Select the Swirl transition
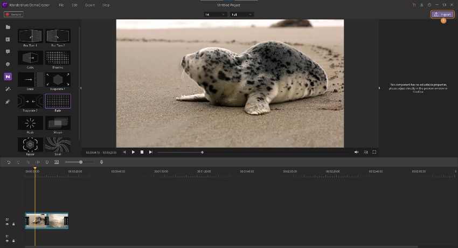 58,144
